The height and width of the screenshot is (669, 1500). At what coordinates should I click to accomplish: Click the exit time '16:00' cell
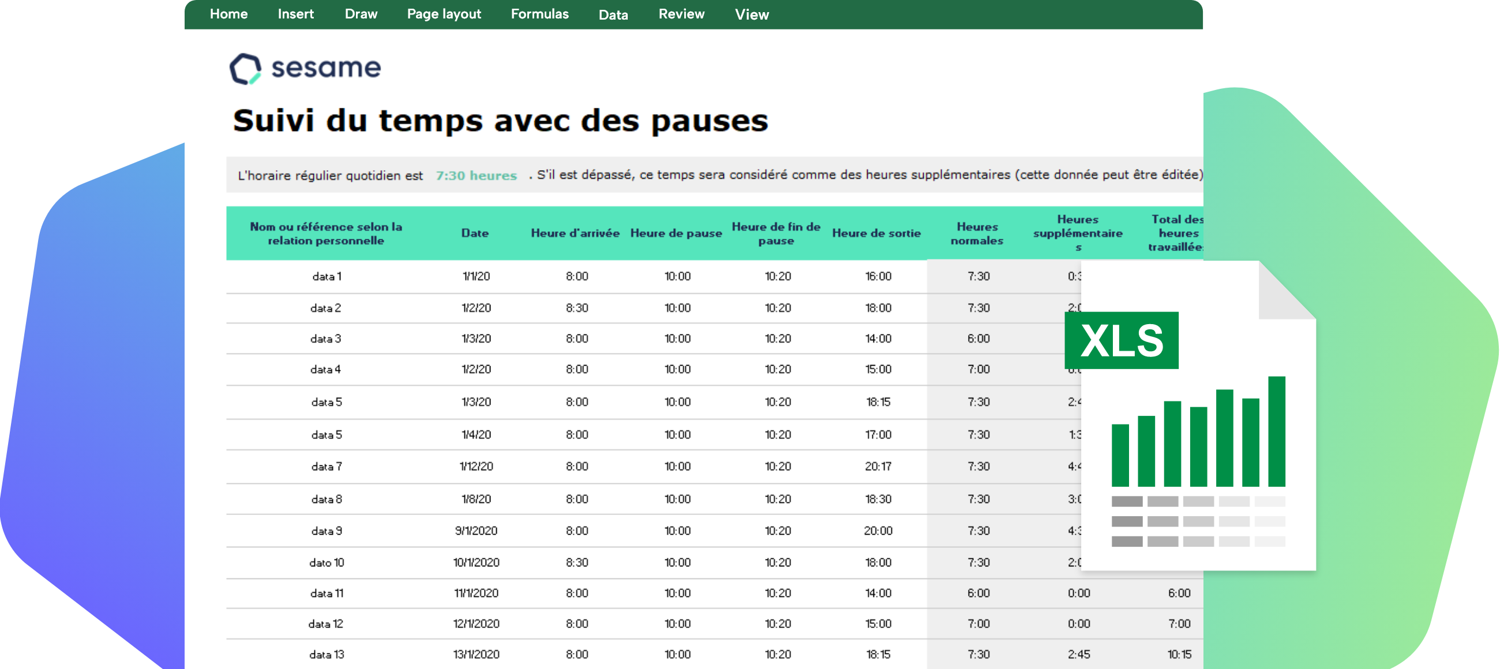click(x=877, y=276)
